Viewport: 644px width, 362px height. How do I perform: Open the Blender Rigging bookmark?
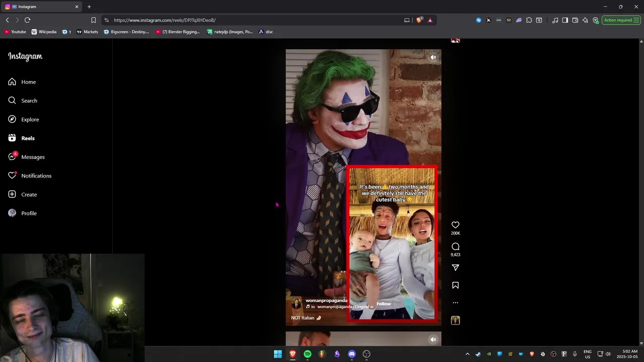178,32
